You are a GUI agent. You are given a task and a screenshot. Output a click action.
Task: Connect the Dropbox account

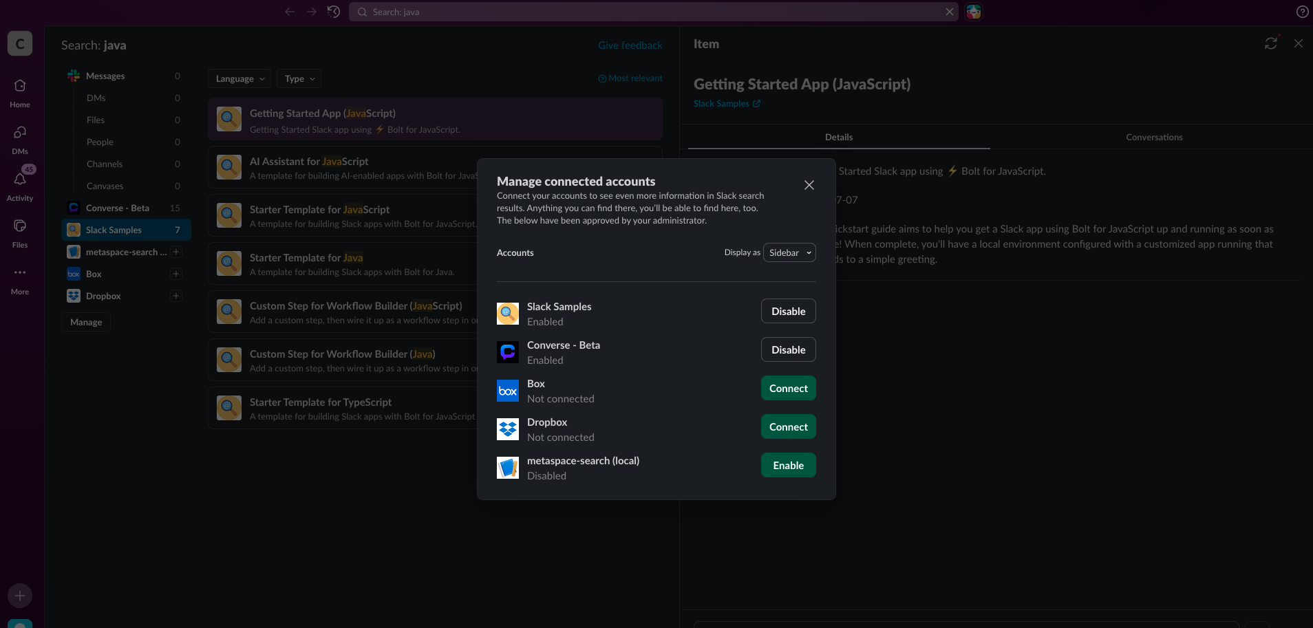pos(788,426)
